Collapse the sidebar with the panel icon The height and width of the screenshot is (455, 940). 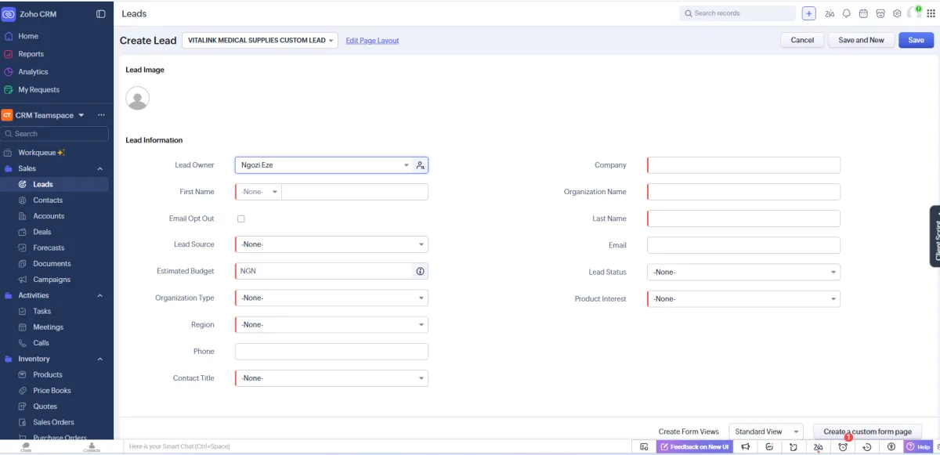tap(101, 14)
